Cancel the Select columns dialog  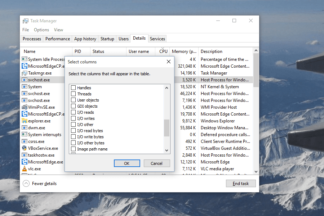pos(157,163)
